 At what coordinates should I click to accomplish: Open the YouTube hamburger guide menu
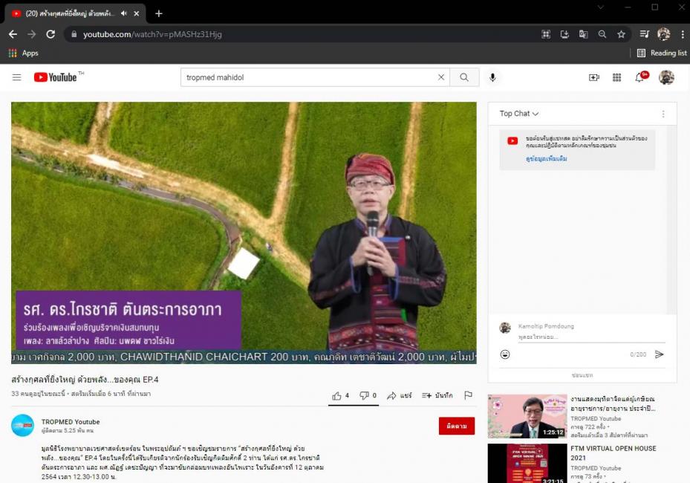[17, 77]
